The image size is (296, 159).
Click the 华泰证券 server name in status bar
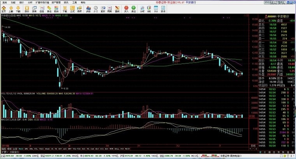point(231,156)
